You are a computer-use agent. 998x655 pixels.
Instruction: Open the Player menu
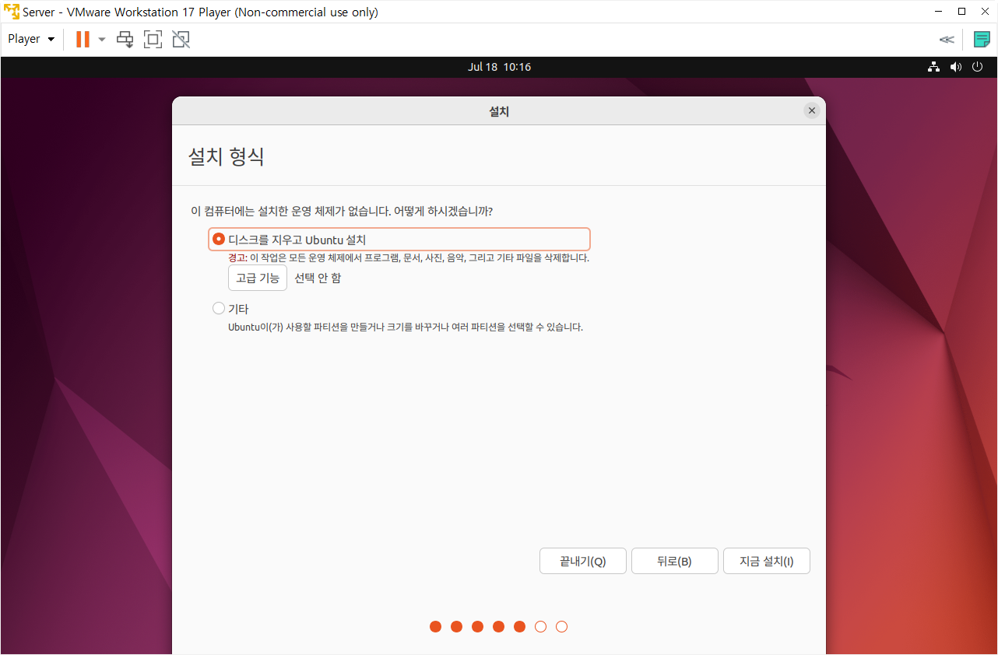click(x=31, y=39)
